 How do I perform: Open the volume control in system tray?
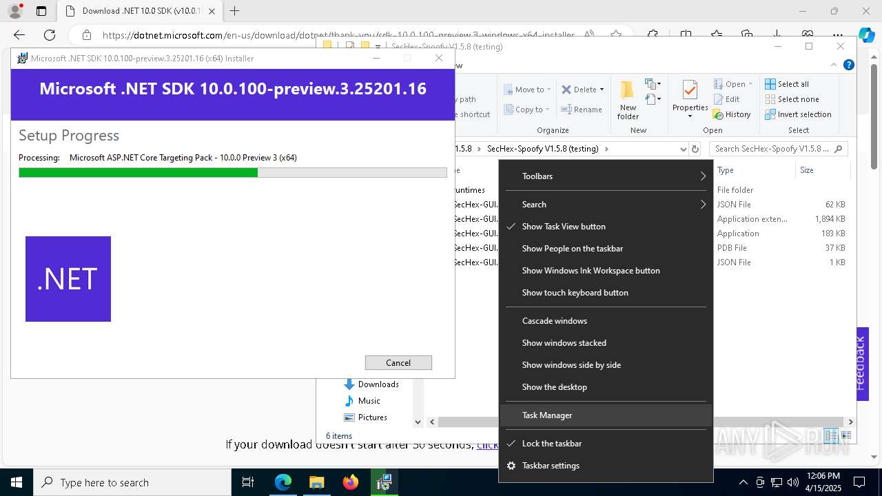tap(793, 482)
